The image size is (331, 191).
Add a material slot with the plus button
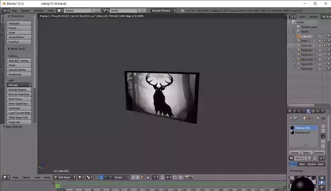click(323, 126)
